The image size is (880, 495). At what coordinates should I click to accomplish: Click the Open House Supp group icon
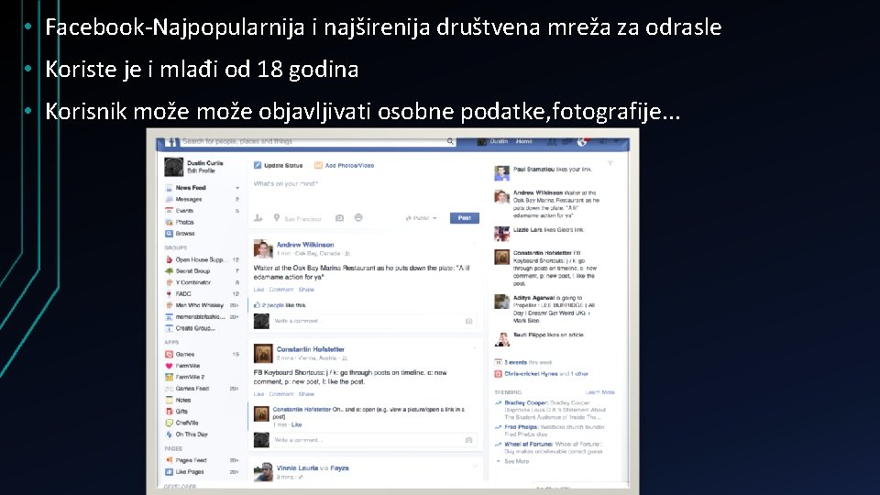tap(169, 259)
